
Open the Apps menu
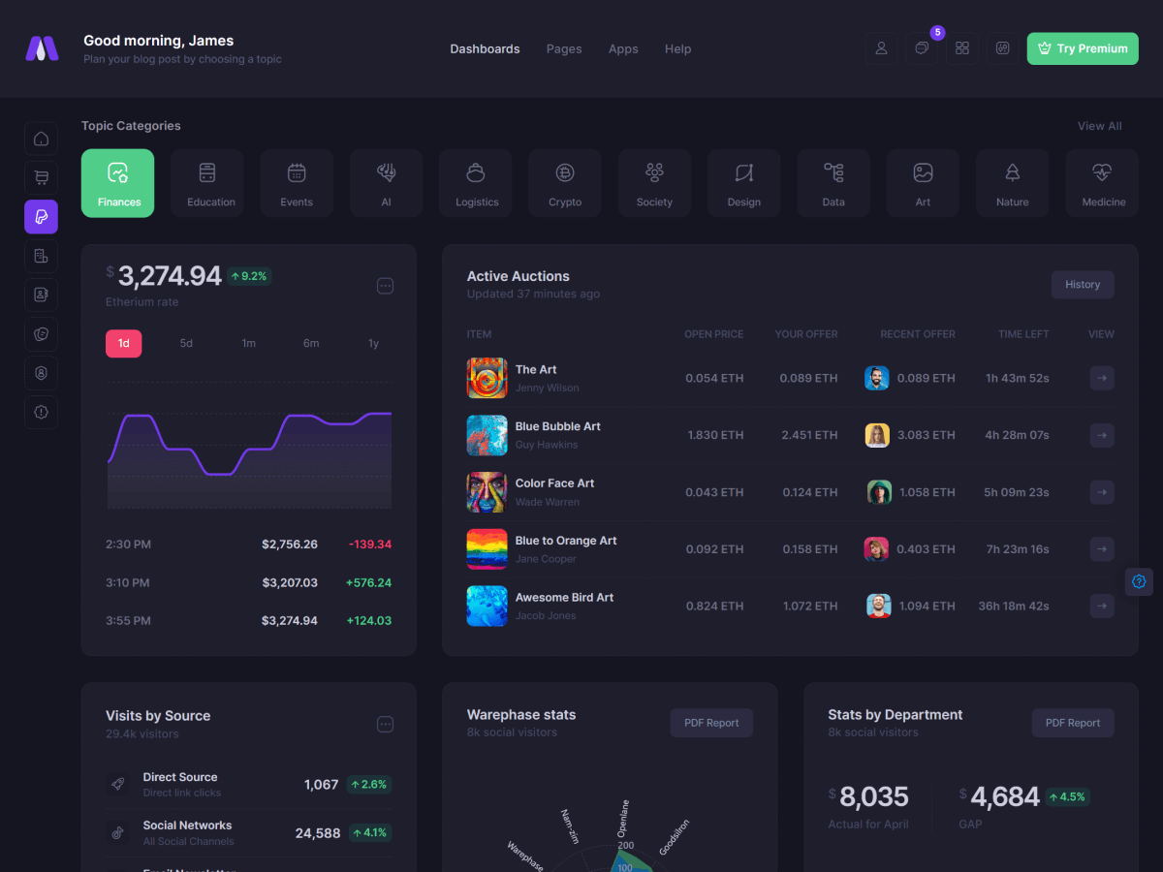pyautogui.click(x=623, y=48)
